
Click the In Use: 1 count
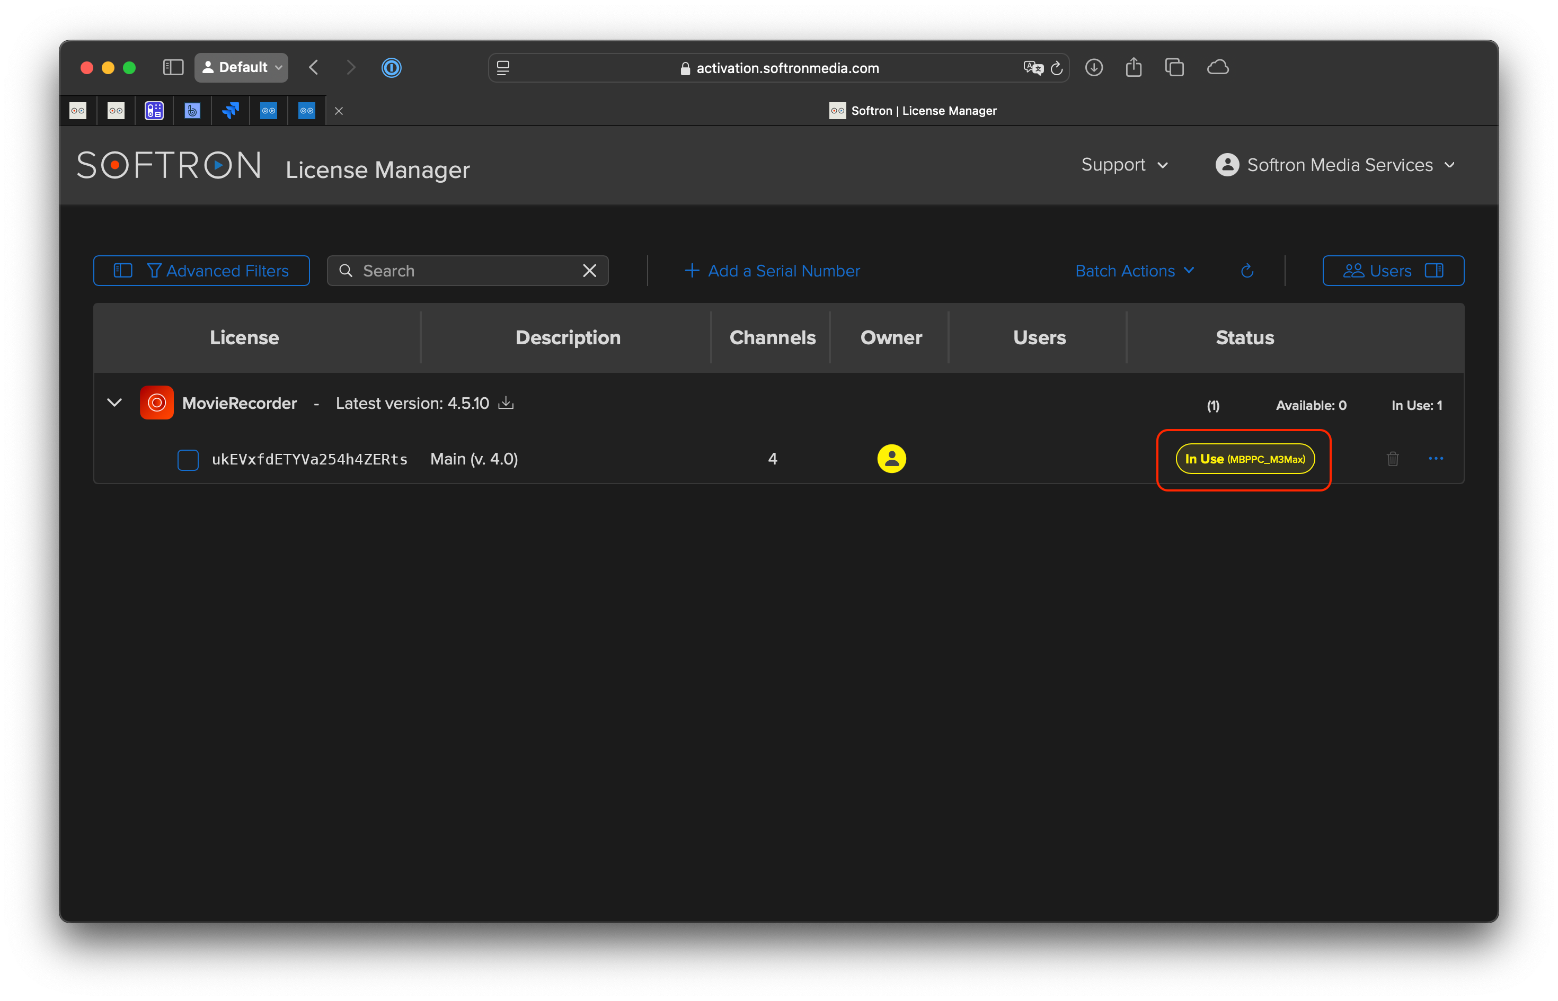tap(1417, 406)
